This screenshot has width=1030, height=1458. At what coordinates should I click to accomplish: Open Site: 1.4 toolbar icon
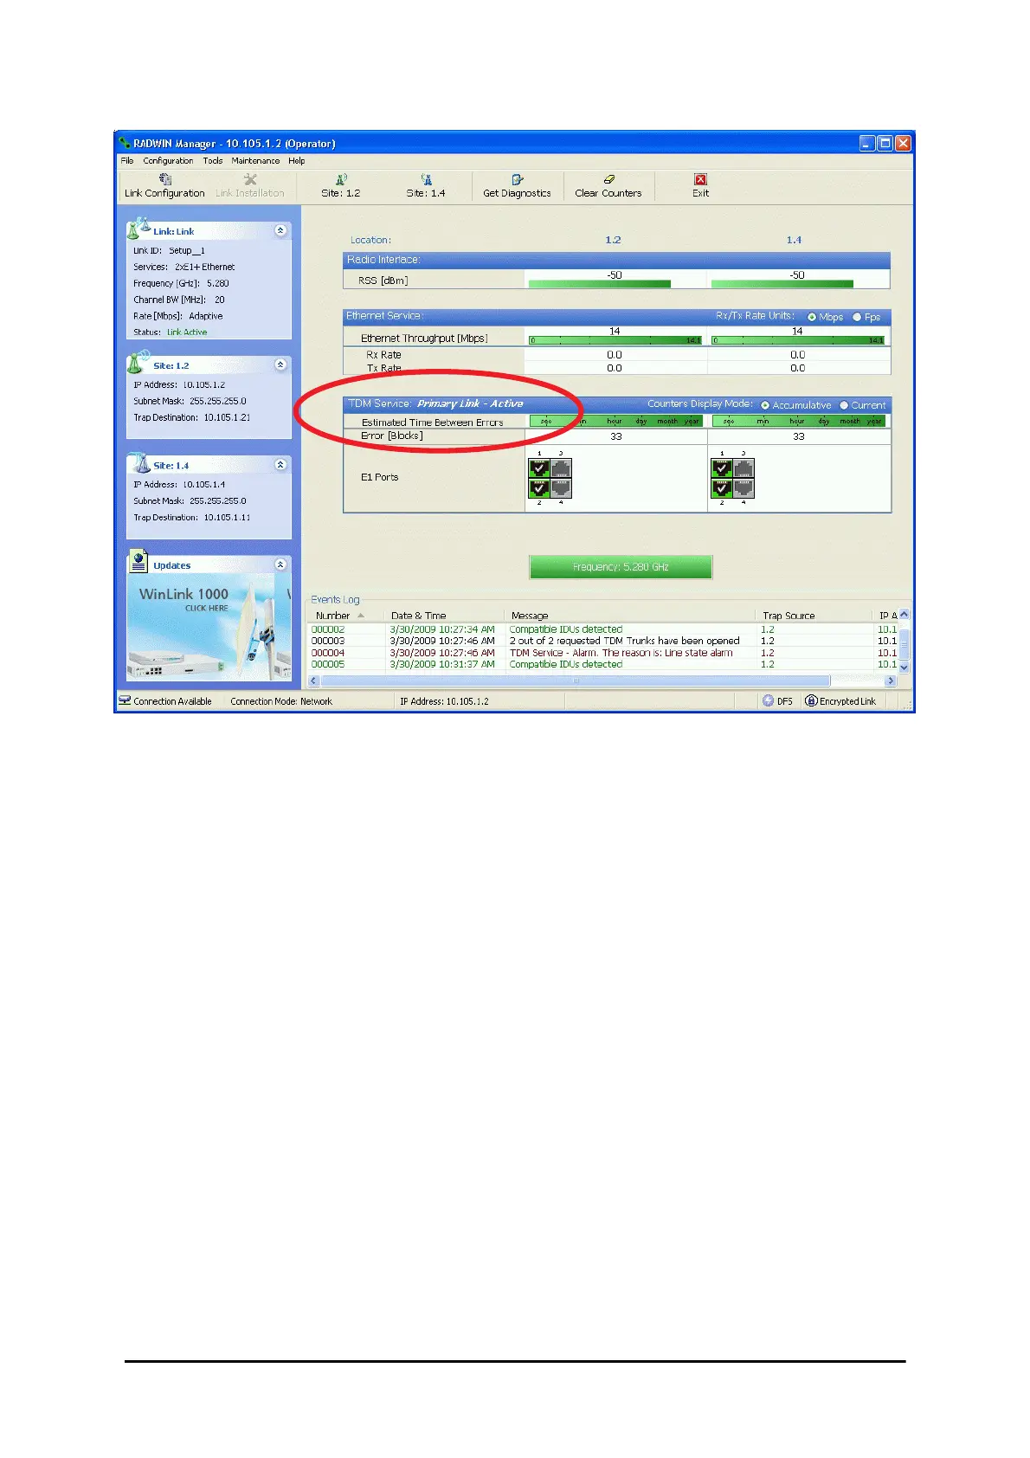pos(426,180)
